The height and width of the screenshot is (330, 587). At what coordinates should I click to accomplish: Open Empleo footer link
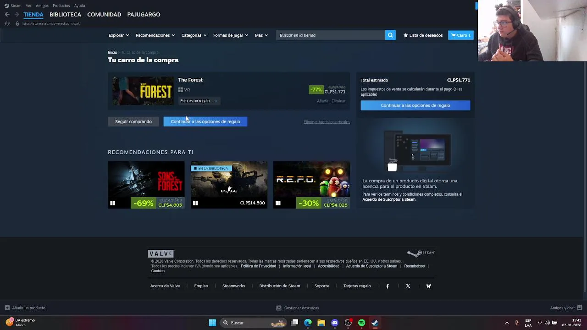click(201, 286)
